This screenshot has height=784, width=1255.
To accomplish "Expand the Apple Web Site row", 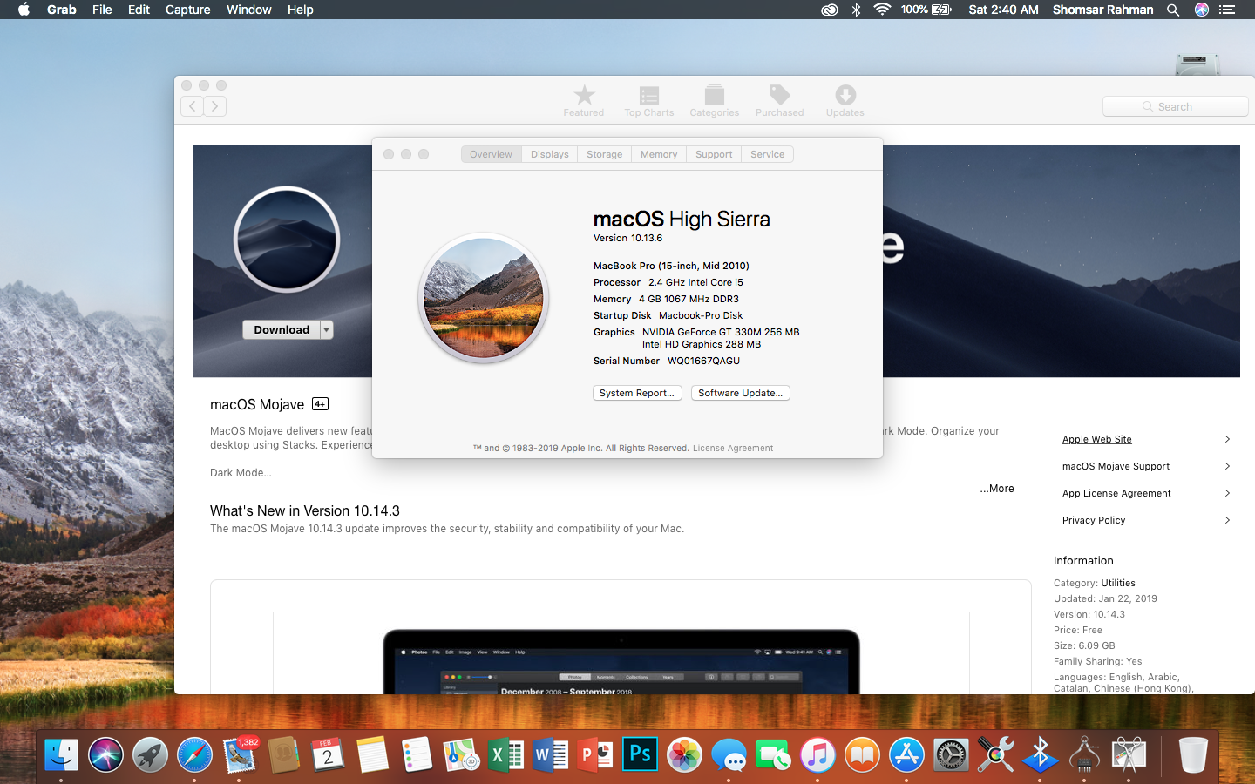I will [x=1227, y=439].
